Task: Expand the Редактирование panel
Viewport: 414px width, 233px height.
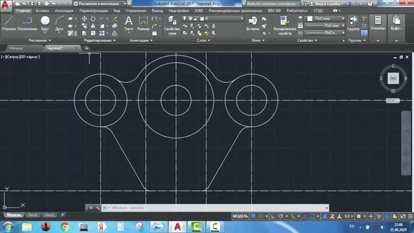Action: [100, 40]
